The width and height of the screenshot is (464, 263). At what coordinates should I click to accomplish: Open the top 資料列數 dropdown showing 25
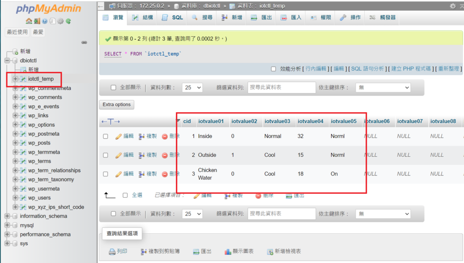click(x=192, y=87)
